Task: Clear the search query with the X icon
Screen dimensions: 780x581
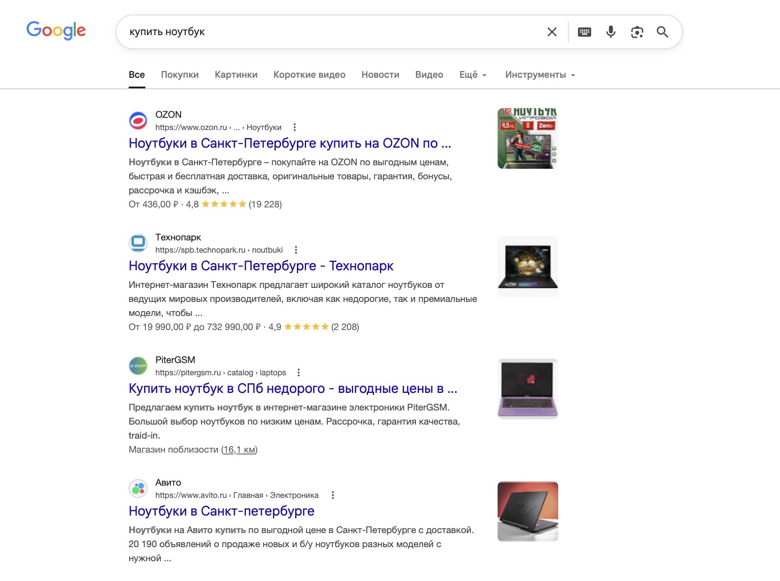Action: coord(552,32)
